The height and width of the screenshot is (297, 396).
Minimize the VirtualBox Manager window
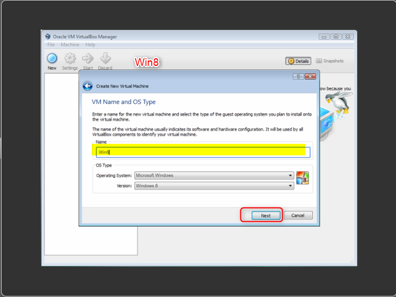tap(324, 37)
